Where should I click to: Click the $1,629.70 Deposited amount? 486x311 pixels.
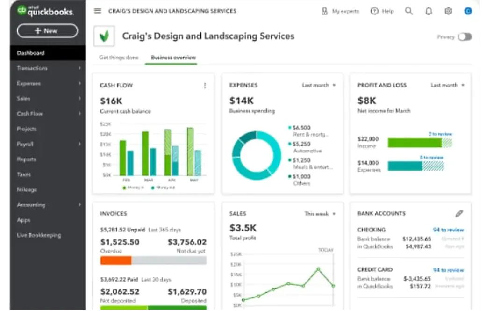click(187, 292)
